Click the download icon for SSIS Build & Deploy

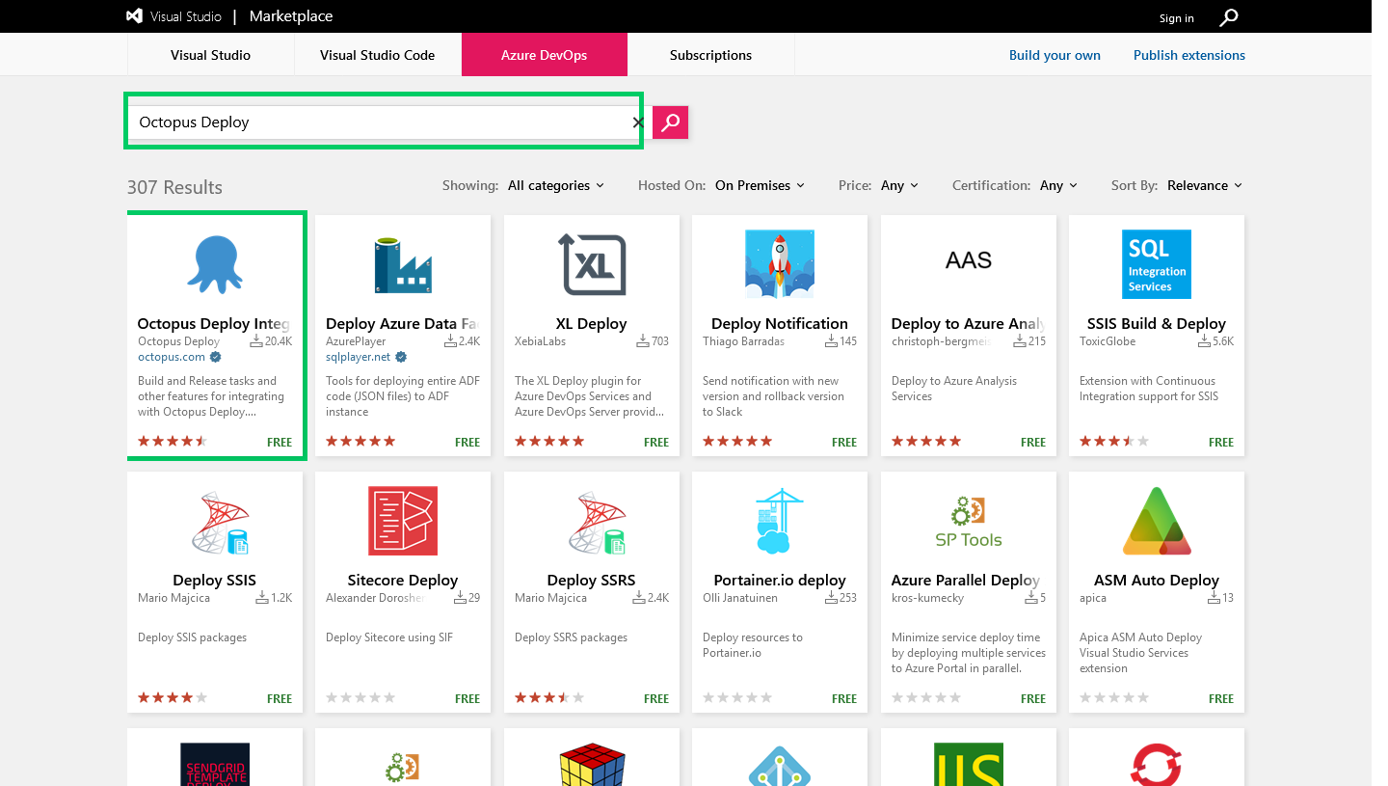coord(1205,341)
